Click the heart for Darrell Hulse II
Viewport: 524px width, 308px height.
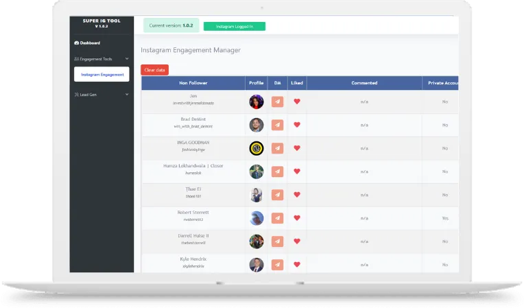(x=297, y=241)
